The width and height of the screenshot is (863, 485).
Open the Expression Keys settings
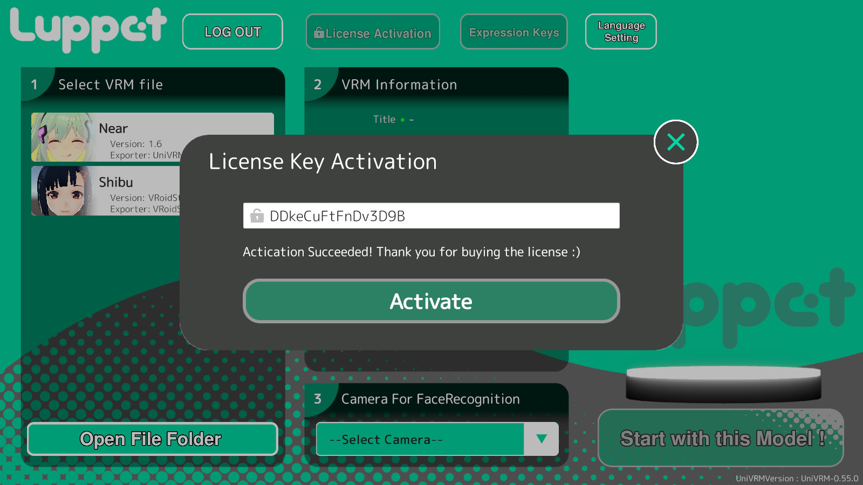point(513,32)
